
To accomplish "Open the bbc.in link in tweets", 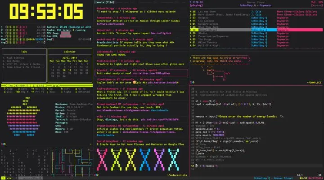I will click(161, 33).
